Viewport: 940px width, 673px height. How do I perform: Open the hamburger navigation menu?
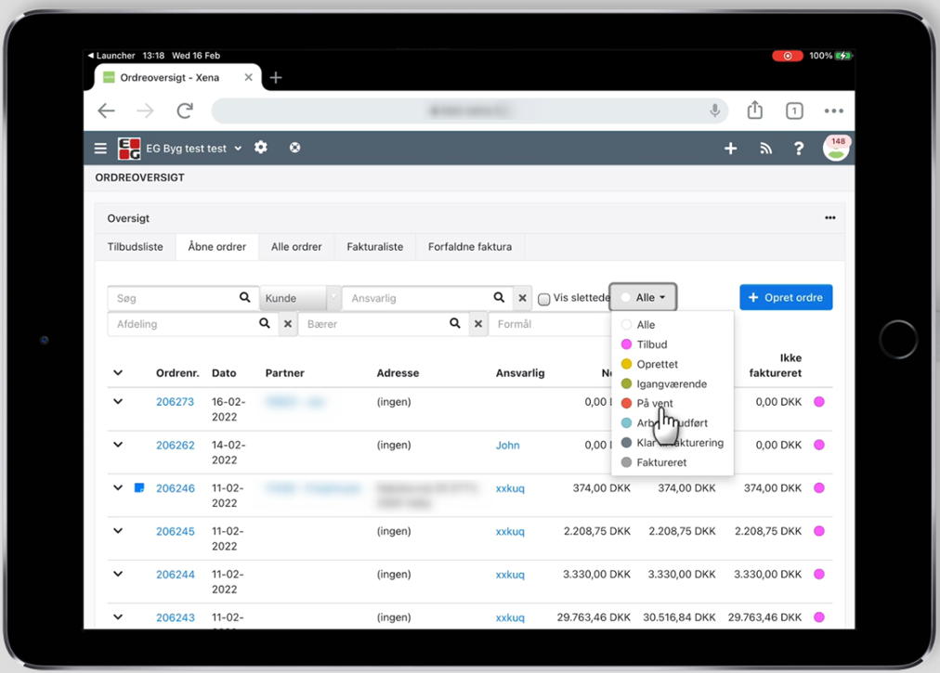click(101, 149)
